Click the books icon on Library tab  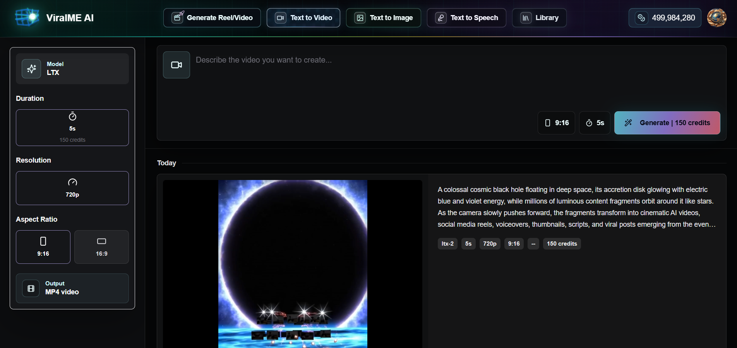tap(526, 18)
